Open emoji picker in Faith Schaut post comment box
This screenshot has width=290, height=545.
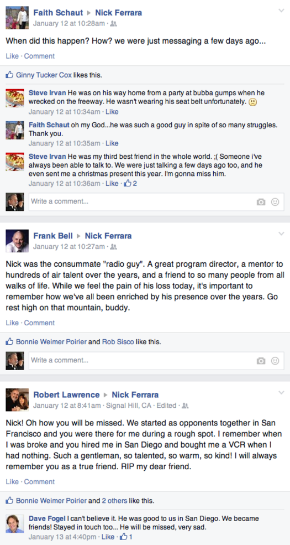(x=275, y=202)
